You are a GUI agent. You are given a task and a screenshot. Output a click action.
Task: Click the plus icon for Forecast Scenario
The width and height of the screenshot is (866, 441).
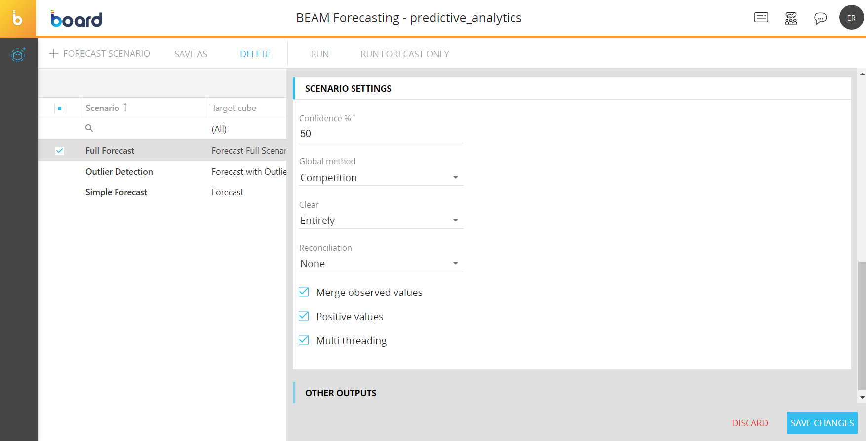(54, 54)
